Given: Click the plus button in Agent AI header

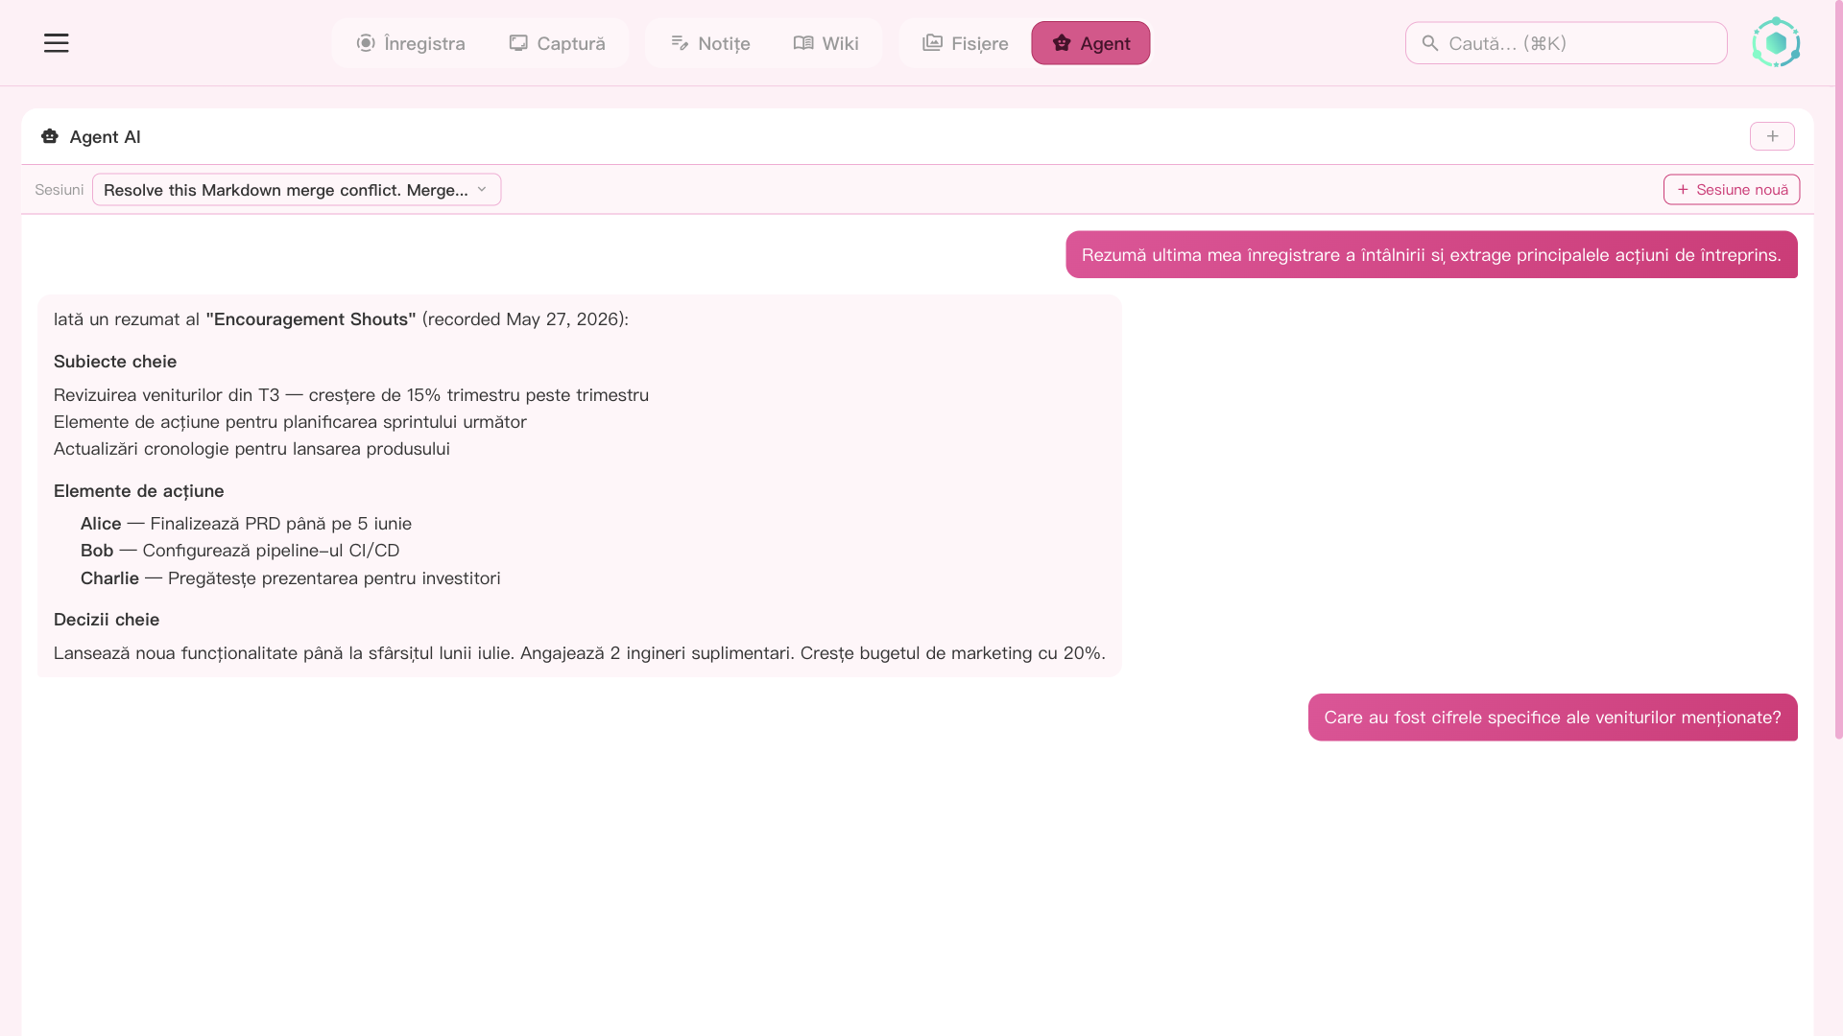Looking at the screenshot, I should click(x=1772, y=136).
